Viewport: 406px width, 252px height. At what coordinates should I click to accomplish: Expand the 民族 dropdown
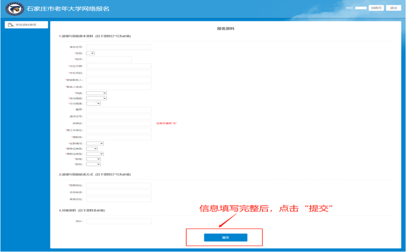point(96,93)
